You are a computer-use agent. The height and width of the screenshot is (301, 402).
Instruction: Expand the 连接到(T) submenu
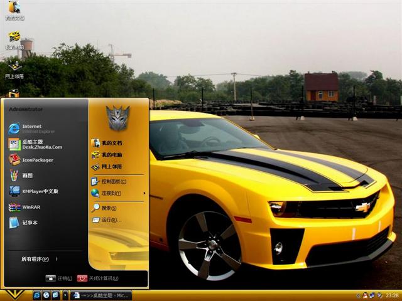(x=119, y=193)
